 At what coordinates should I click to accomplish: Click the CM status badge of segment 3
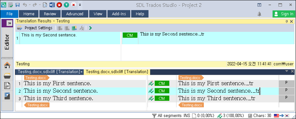(162, 98)
